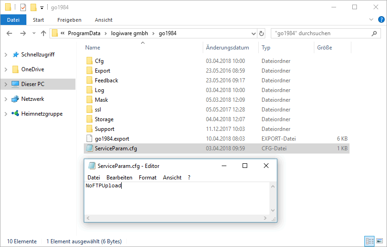Switch to details view icon in status bar
Viewport: 387px width, 247px height.
coord(369,241)
